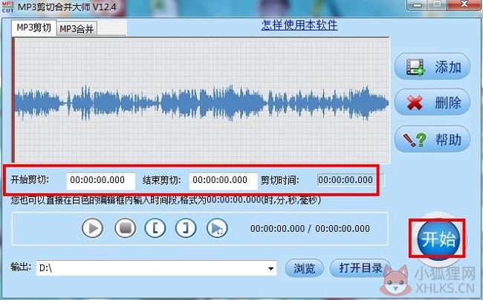The height and width of the screenshot is (300, 483).
Task: Preview the selected cut segment
Action: point(217,228)
